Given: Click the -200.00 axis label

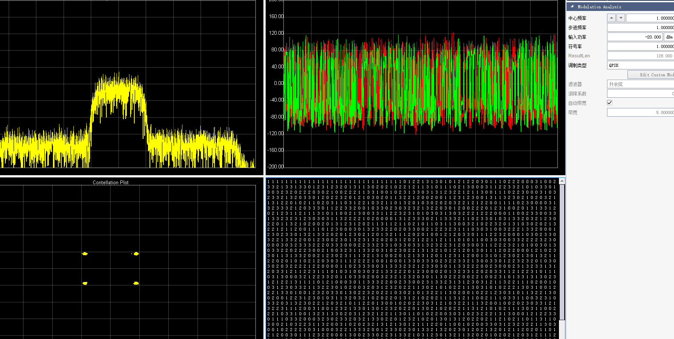Looking at the screenshot, I should pyautogui.click(x=276, y=166).
